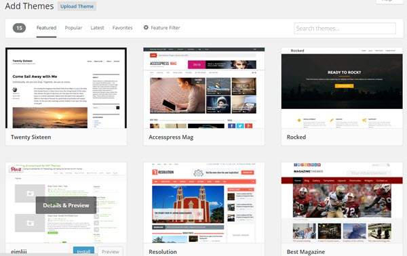The height and width of the screenshot is (256, 407).
Task: Click the Twitter icon in Accesspress Mag preview
Action: [240, 126]
